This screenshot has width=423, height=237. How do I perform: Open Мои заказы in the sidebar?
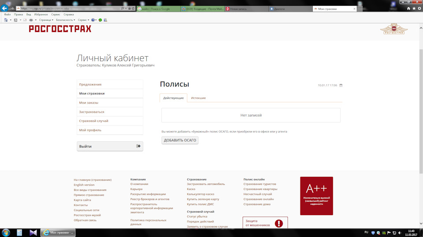coord(110,103)
